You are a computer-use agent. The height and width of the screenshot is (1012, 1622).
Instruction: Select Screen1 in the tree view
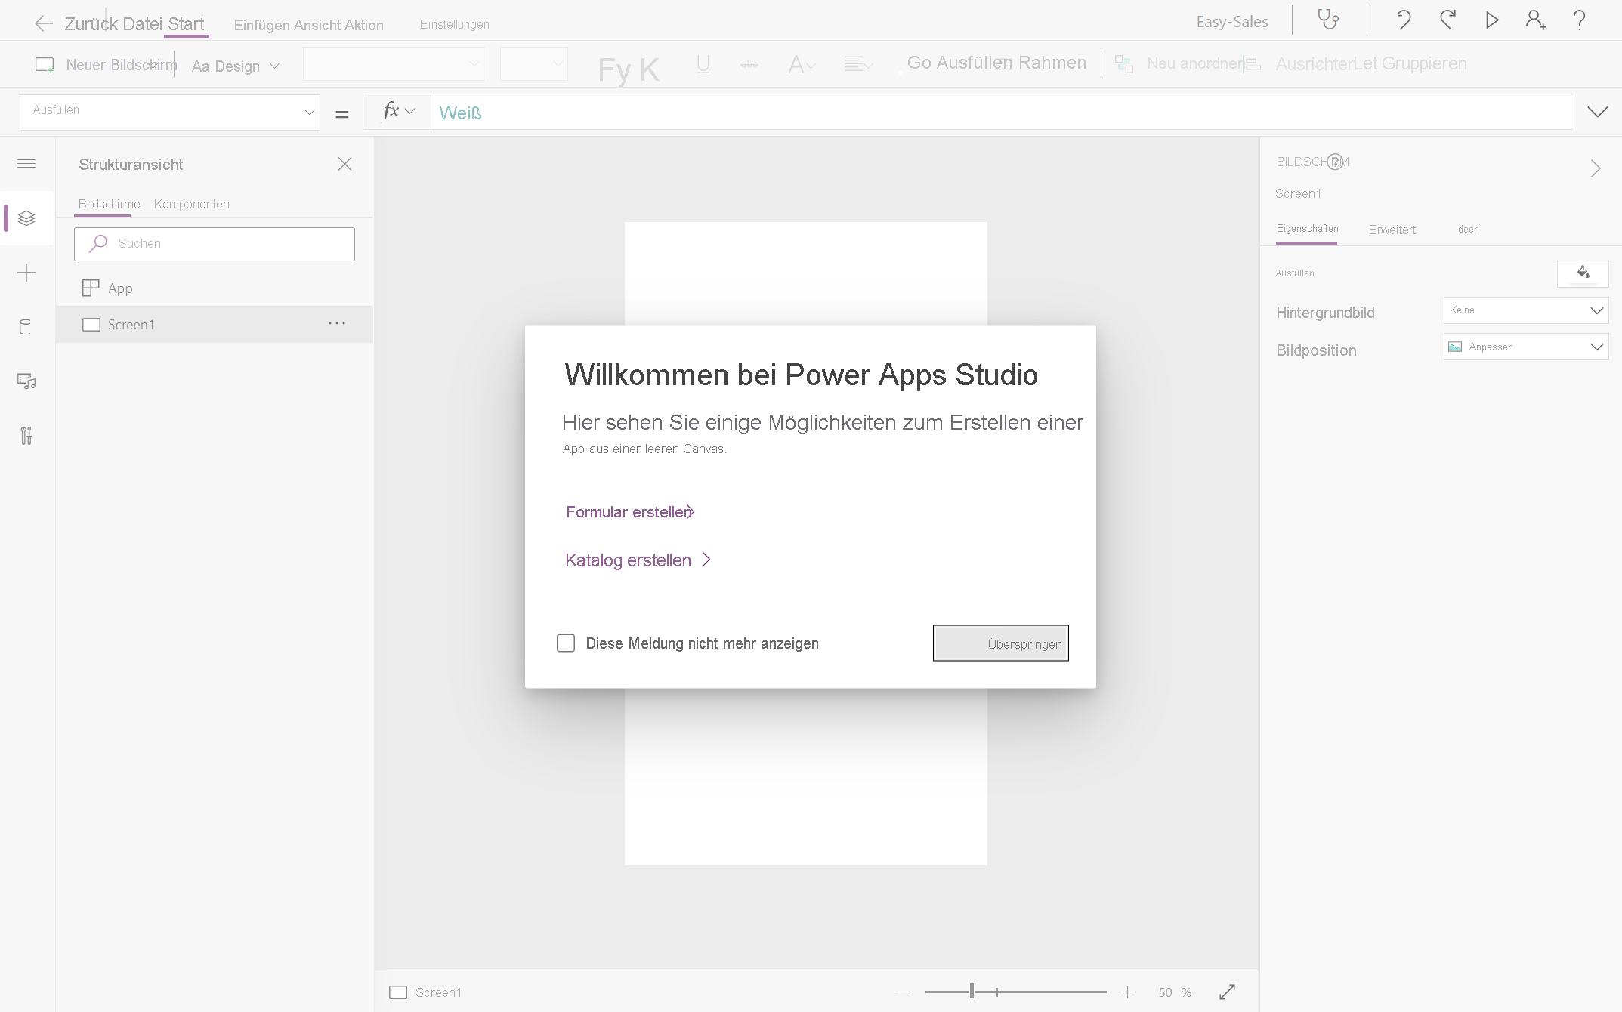click(x=215, y=324)
